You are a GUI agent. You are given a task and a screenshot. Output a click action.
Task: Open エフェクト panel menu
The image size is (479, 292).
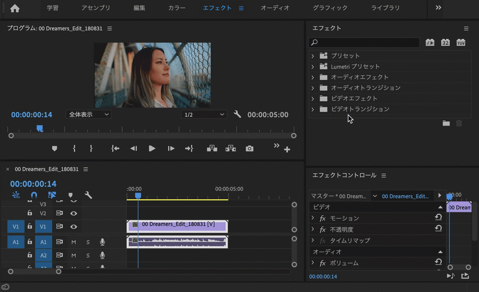(466, 28)
